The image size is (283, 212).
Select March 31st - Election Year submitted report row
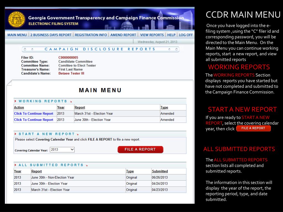(100, 190)
